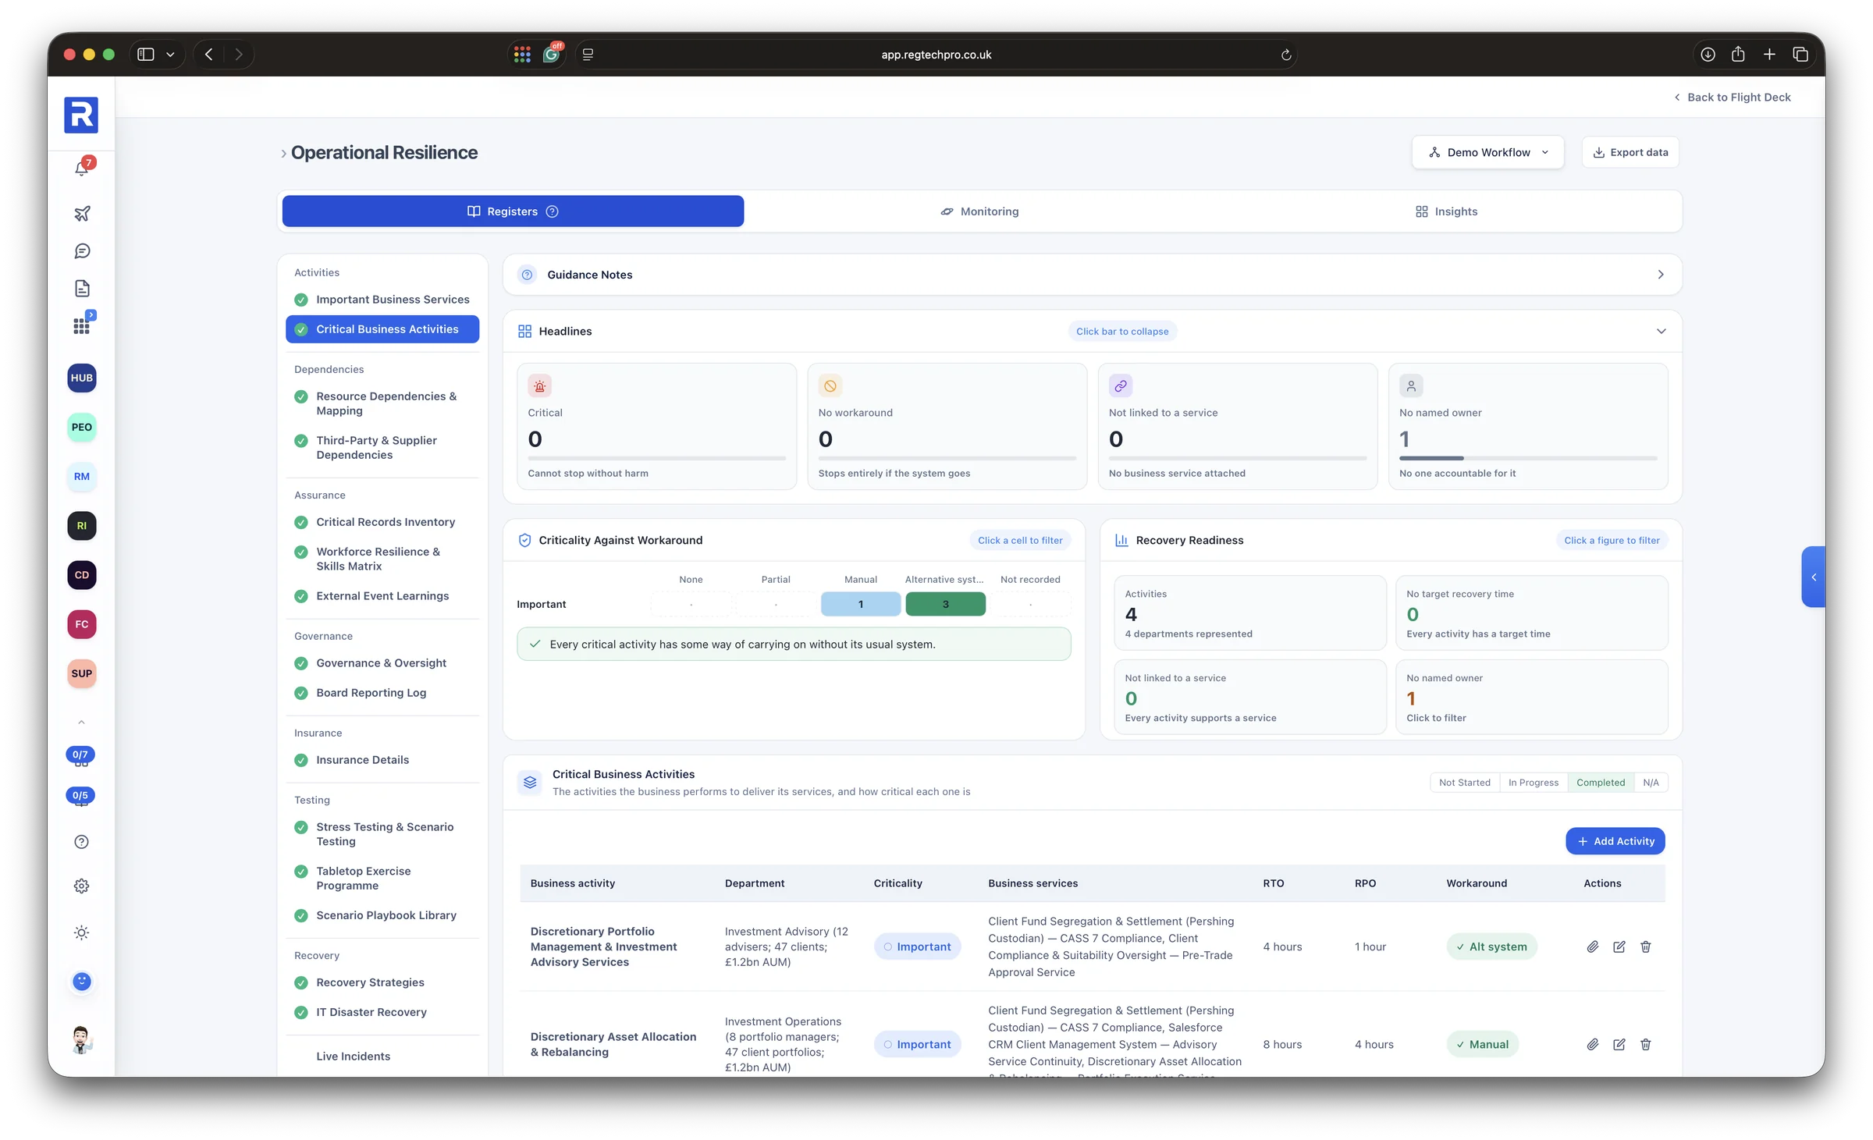Click the attachment paperclip for Discretionary Portfolio Management row
This screenshot has height=1140, width=1873.
[x=1593, y=946]
